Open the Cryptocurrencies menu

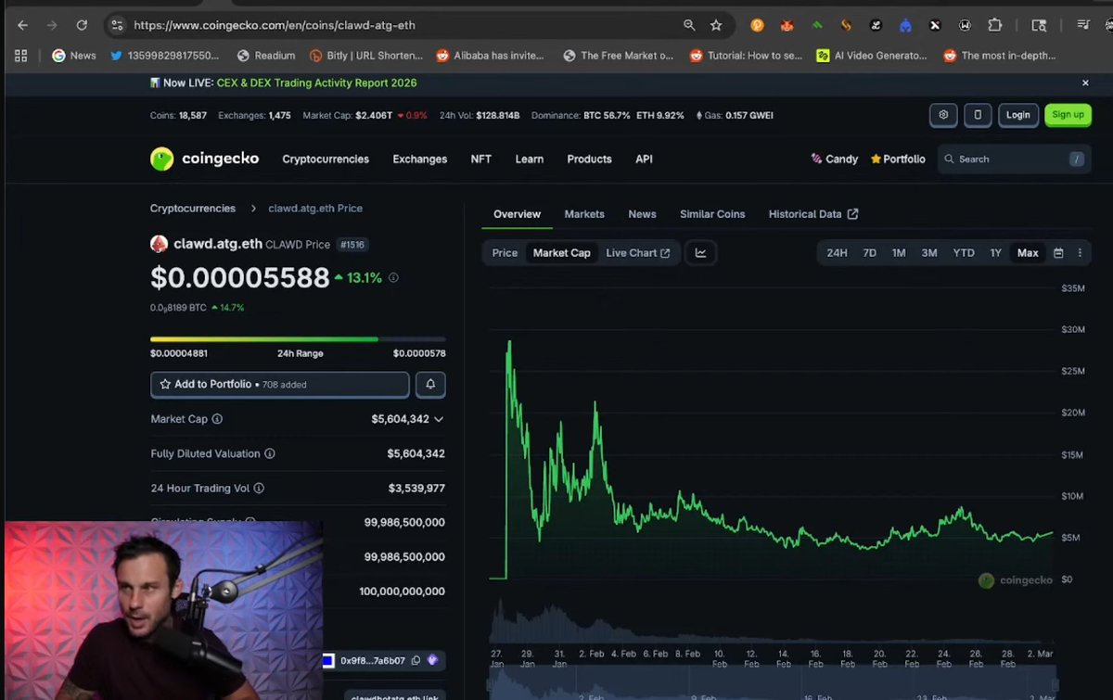point(326,159)
